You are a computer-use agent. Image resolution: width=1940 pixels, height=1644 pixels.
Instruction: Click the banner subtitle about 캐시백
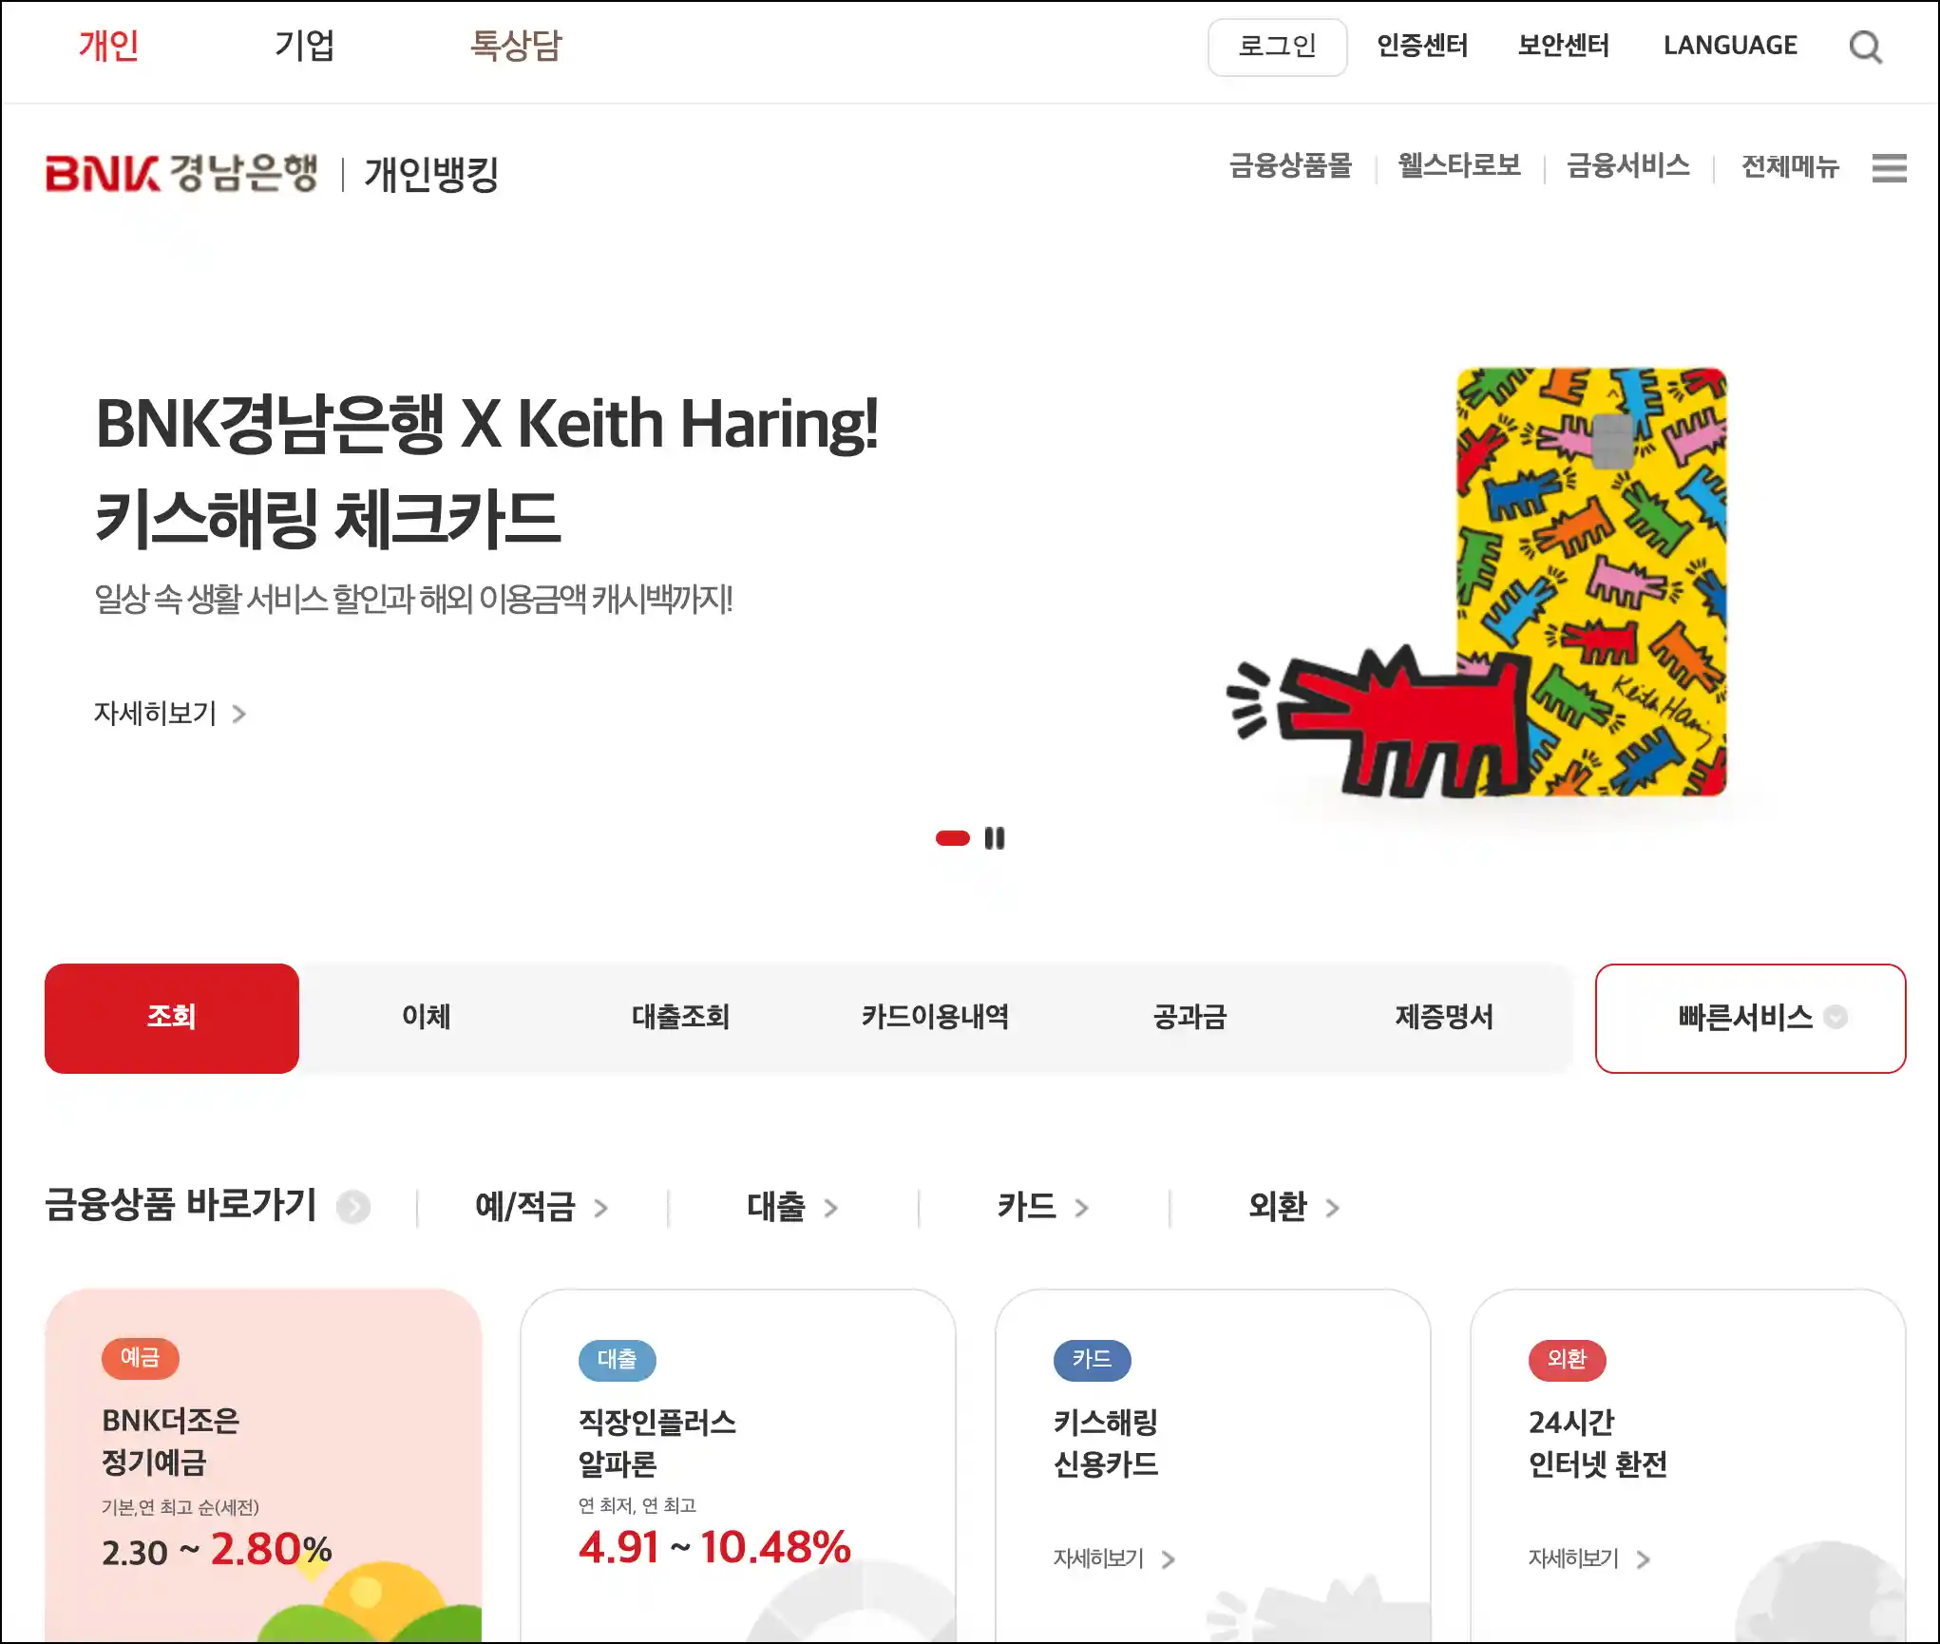click(413, 599)
